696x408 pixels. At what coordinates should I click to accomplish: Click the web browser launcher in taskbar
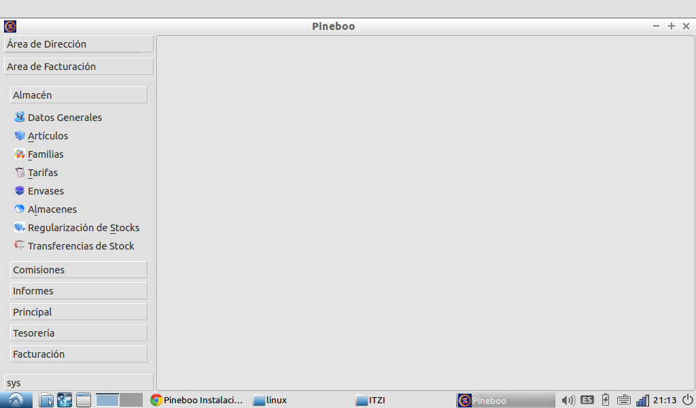65,400
